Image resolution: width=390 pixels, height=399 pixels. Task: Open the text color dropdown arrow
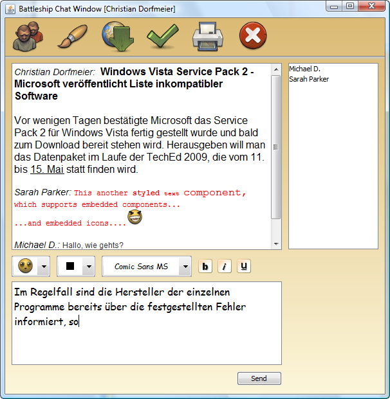[89, 267]
